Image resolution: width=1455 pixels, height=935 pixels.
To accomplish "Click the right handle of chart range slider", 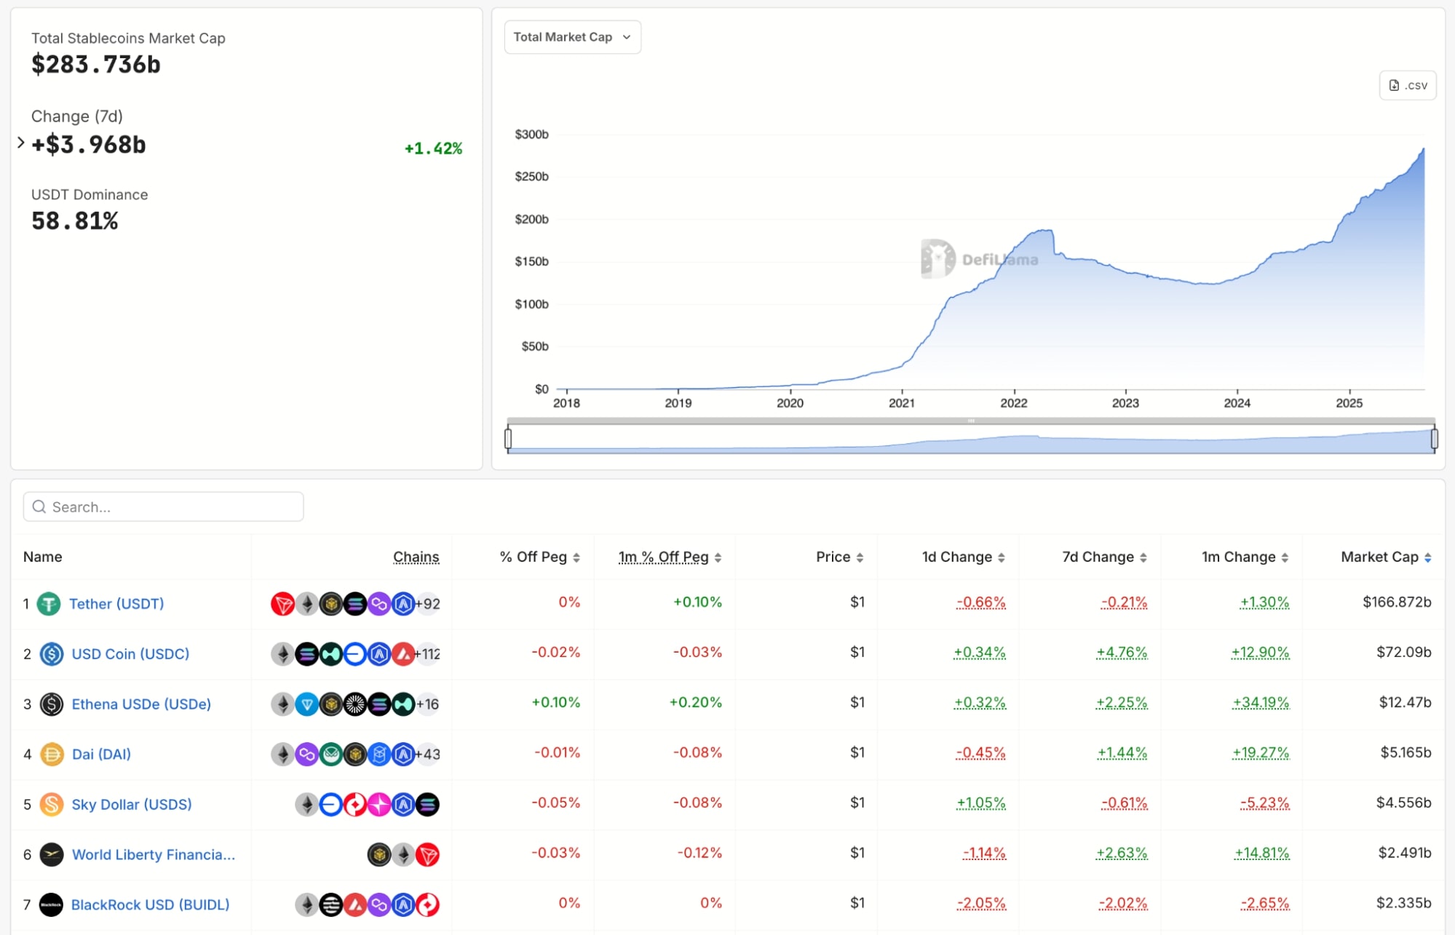I will point(1435,438).
